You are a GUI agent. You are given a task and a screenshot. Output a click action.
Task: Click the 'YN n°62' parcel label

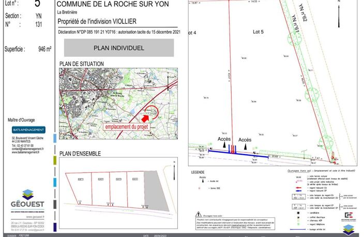coord(302,13)
